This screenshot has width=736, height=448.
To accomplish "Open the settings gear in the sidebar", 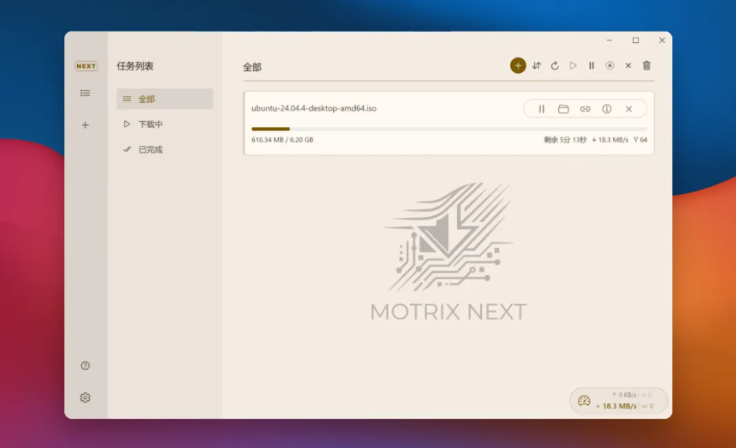I will (85, 398).
